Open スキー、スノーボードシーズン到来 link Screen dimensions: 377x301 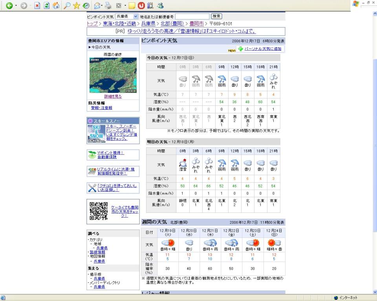tap(121, 132)
